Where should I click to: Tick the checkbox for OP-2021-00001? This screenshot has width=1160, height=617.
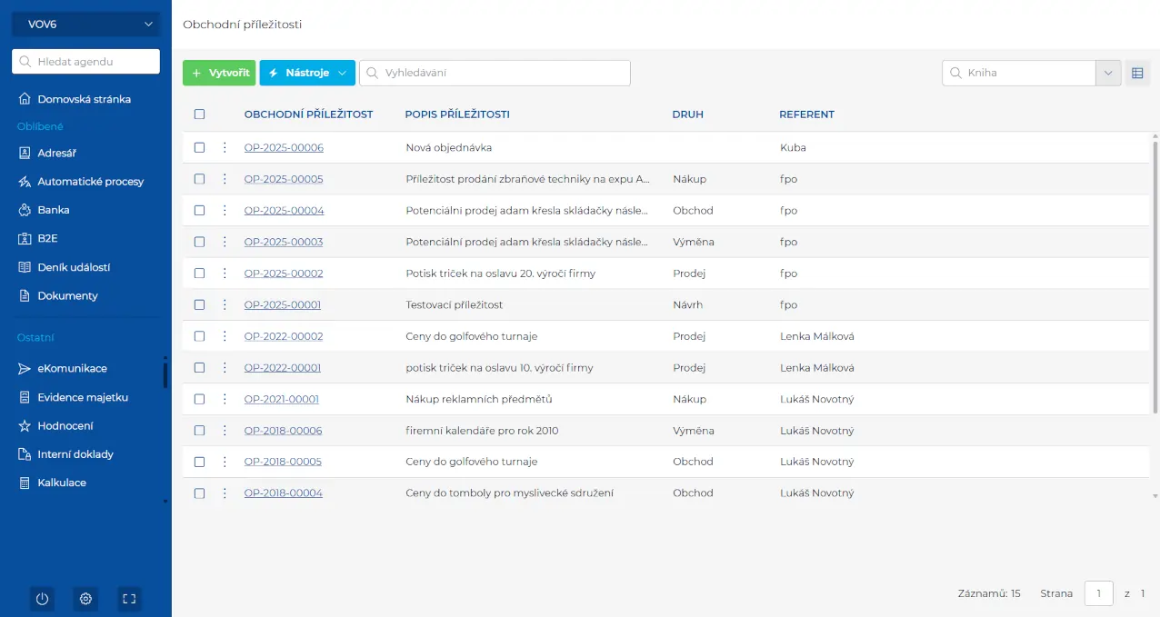[200, 399]
